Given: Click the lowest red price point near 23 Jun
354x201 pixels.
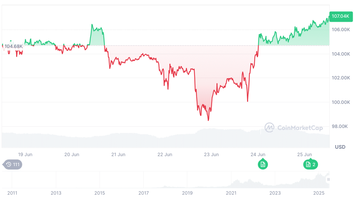Looking at the screenshot, I should coord(208,120).
